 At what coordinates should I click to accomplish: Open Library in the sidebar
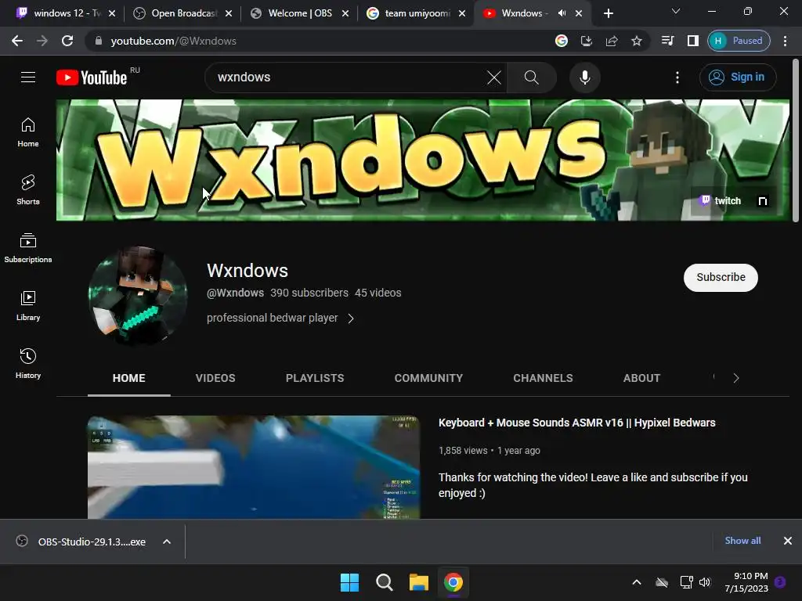[x=28, y=306]
